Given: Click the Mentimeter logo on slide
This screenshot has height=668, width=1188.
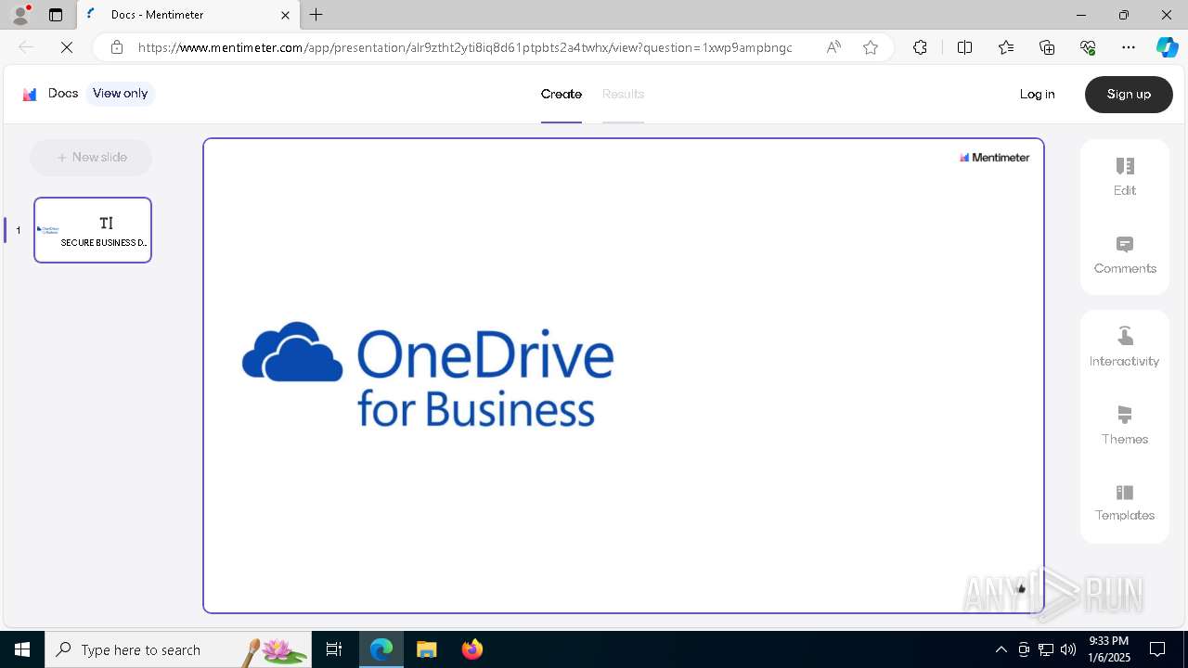Looking at the screenshot, I should tap(994, 158).
